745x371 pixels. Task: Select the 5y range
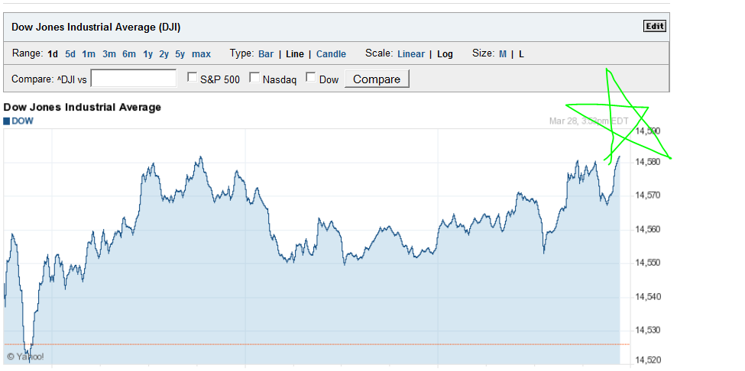[180, 54]
